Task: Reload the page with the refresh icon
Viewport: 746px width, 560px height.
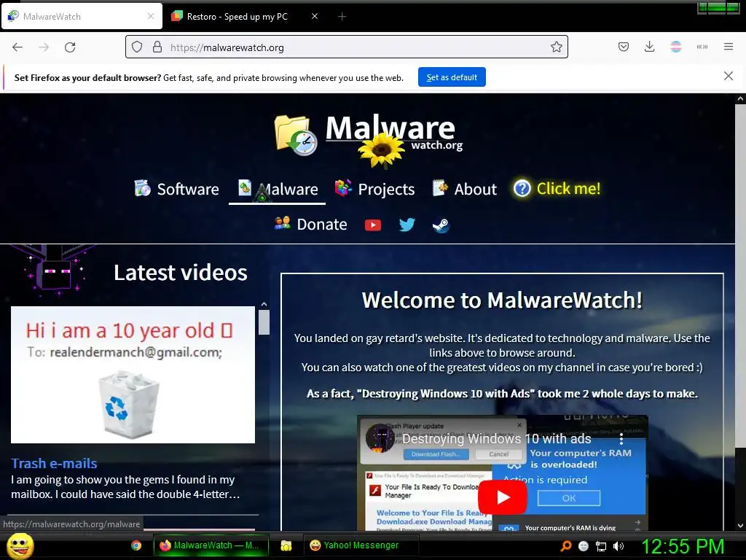Action: point(70,47)
